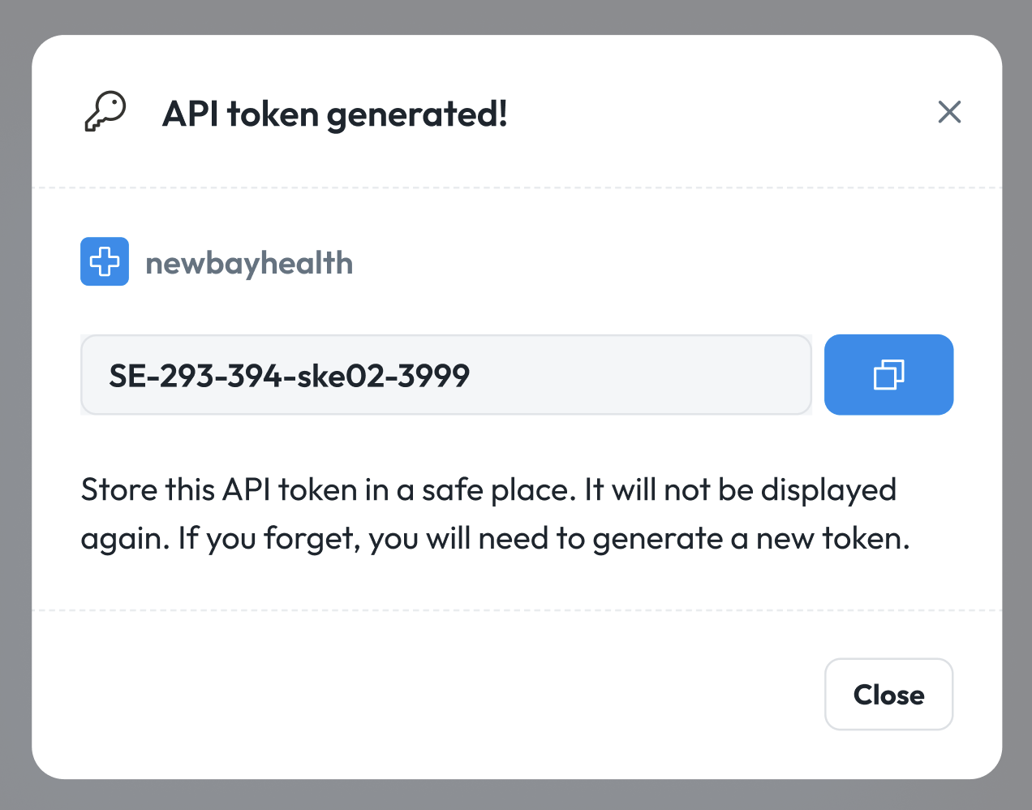The image size is (1032, 810).
Task: Select the API token text field
Action: pos(446,374)
